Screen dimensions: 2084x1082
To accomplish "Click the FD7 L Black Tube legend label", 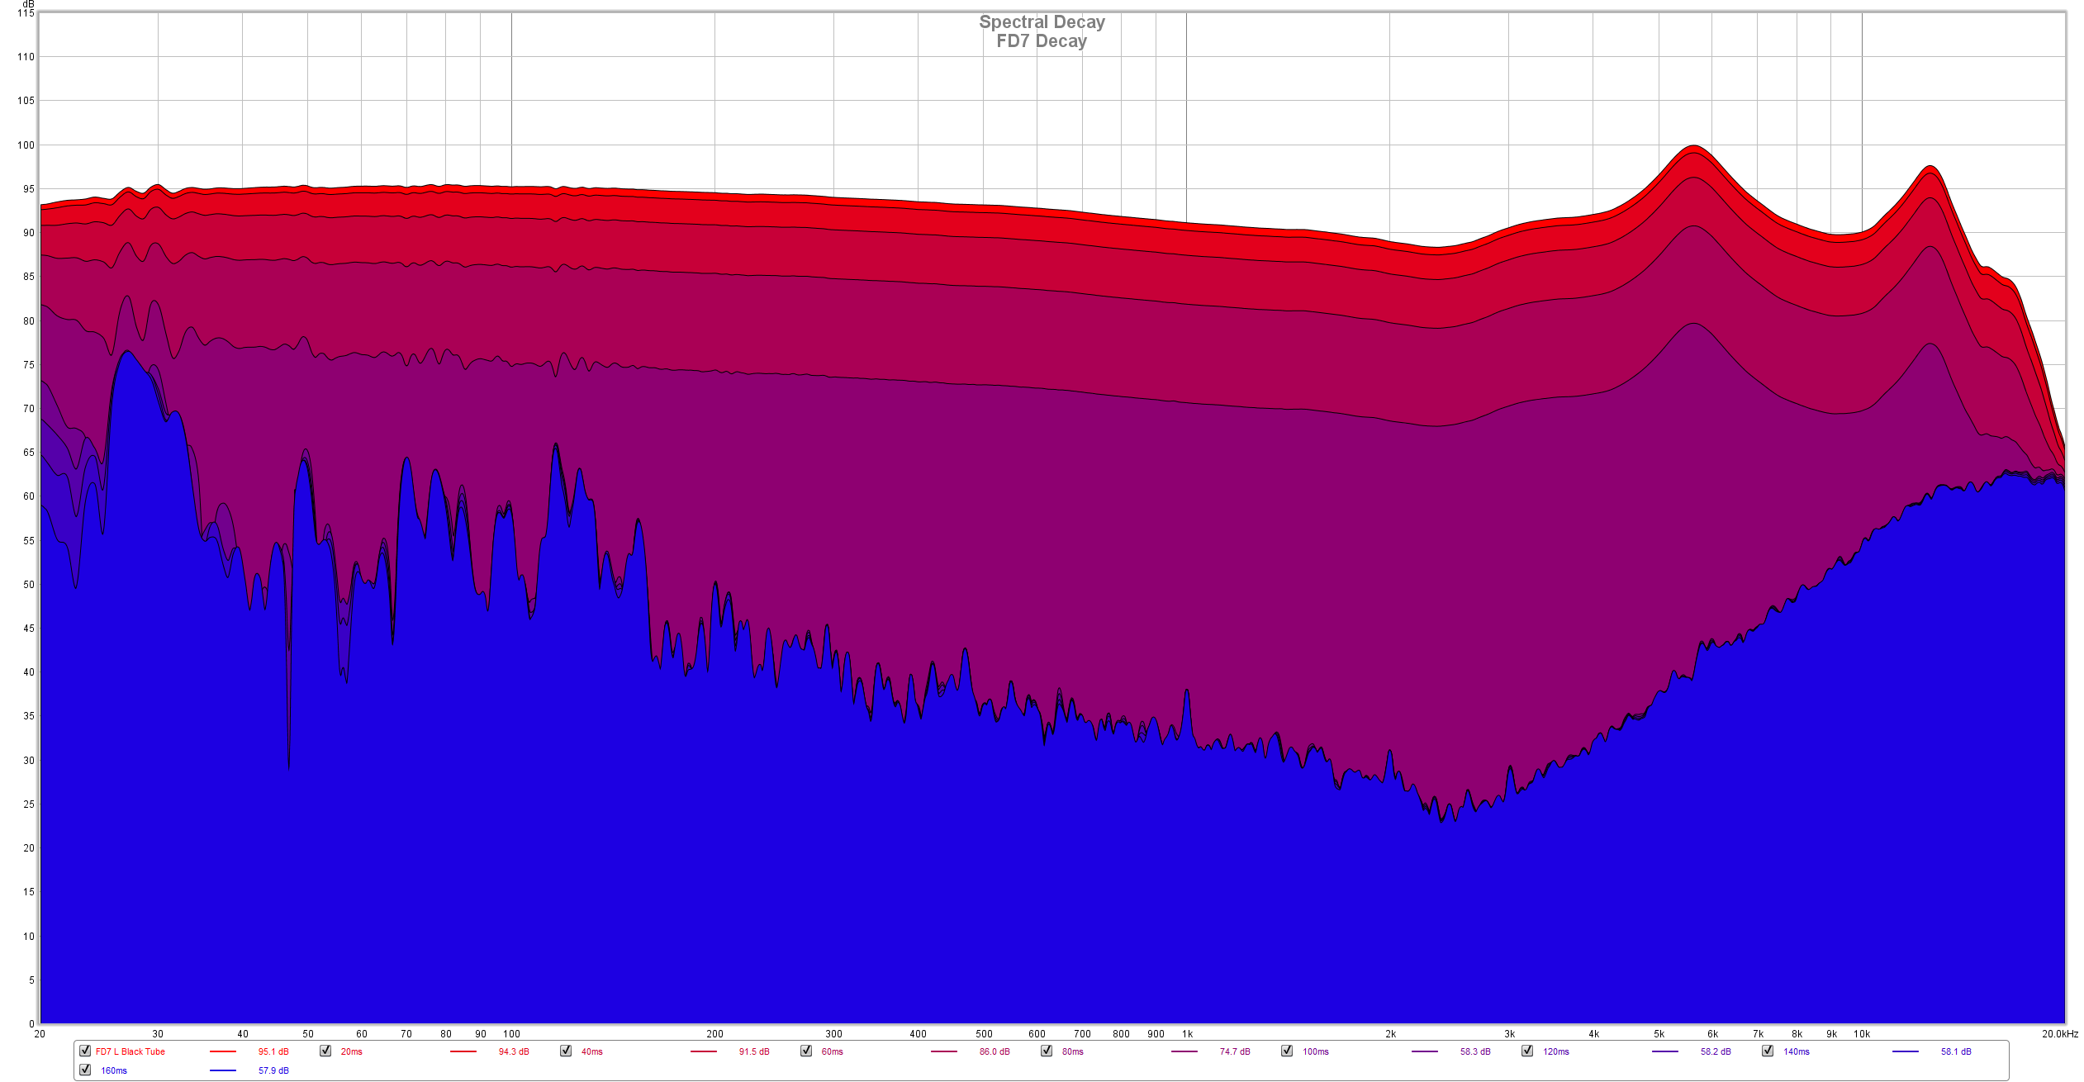I will [131, 1051].
